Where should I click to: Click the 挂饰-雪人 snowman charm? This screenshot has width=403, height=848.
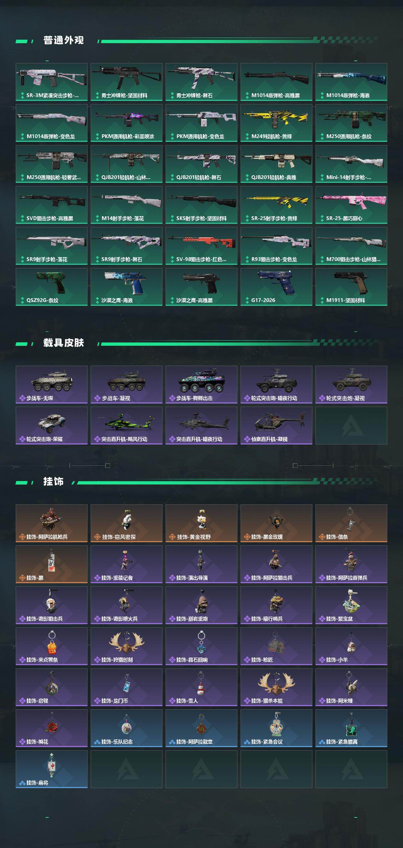[201, 687]
